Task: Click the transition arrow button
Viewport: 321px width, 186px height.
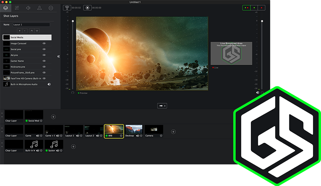Action: click(162, 106)
